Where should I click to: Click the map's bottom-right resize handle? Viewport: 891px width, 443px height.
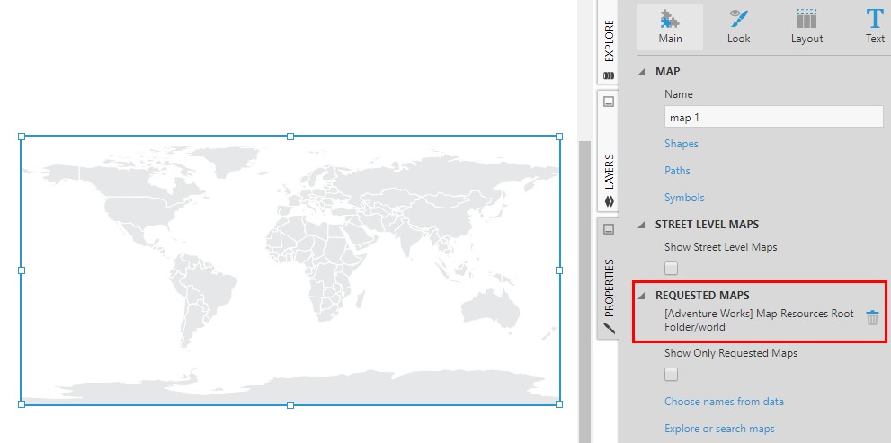pyautogui.click(x=559, y=404)
